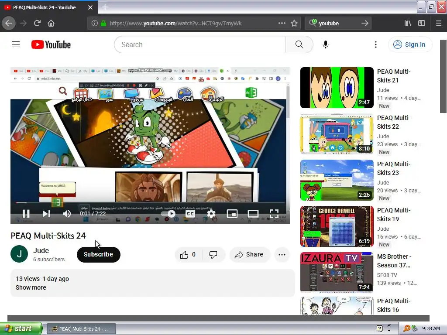Mute the video volume speaker icon
The width and height of the screenshot is (447, 335).
pos(67,214)
